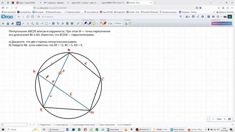Open iDroo board settings gear
235x132 pixels.
pos(202,17)
